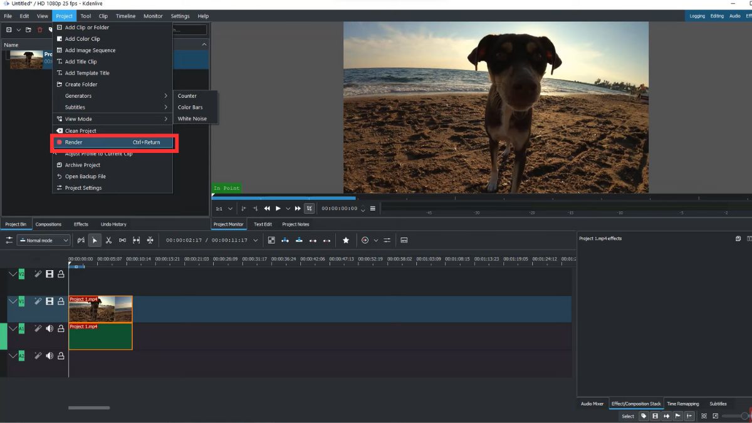The image size is (752, 423).
Task: Expand the Generators submenu
Action: click(113, 96)
